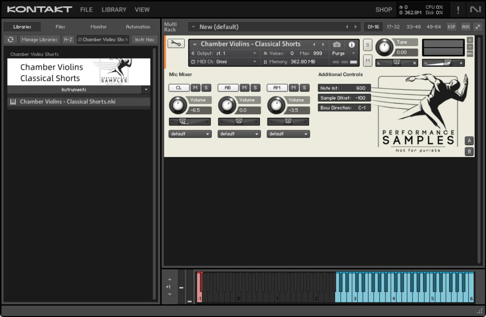Viewport: 486px width, 317px height.
Task: Adjust the AB mic Volume knob
Action: click(227, 105)
